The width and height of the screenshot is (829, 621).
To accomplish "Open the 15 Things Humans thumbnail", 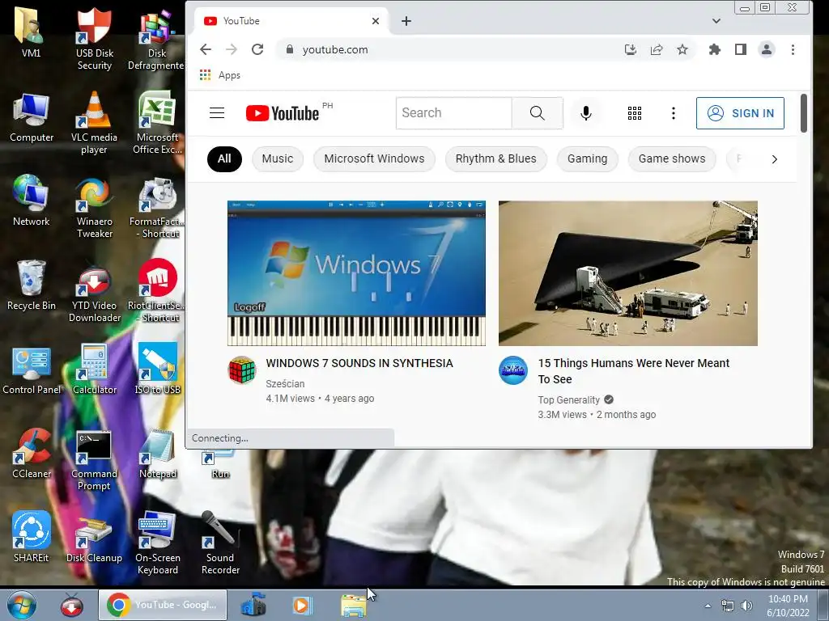I will [x=628, y=273].
